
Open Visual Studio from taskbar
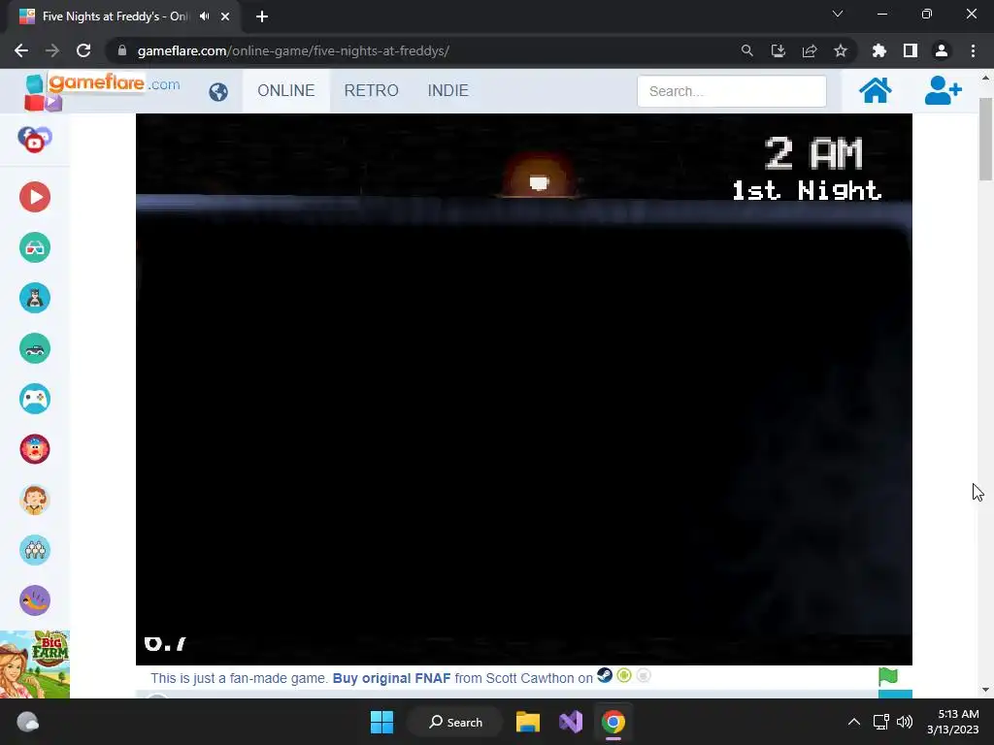pyautogui.click(x=571, y=722)
